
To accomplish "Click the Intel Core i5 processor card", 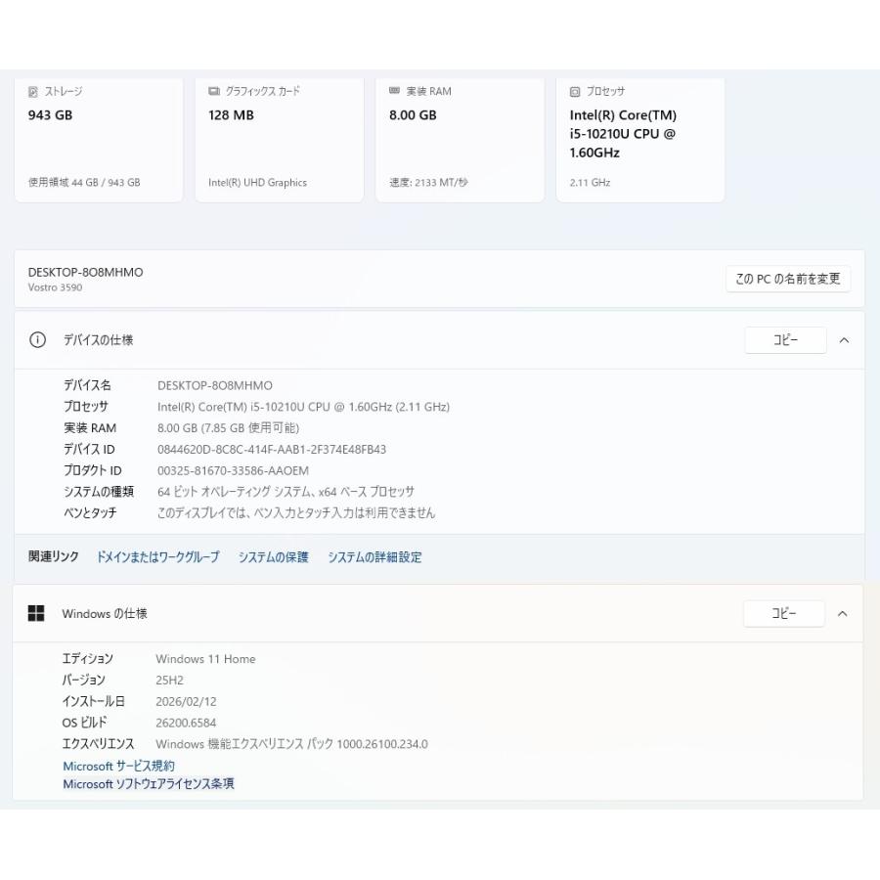I will click(639, 139).
